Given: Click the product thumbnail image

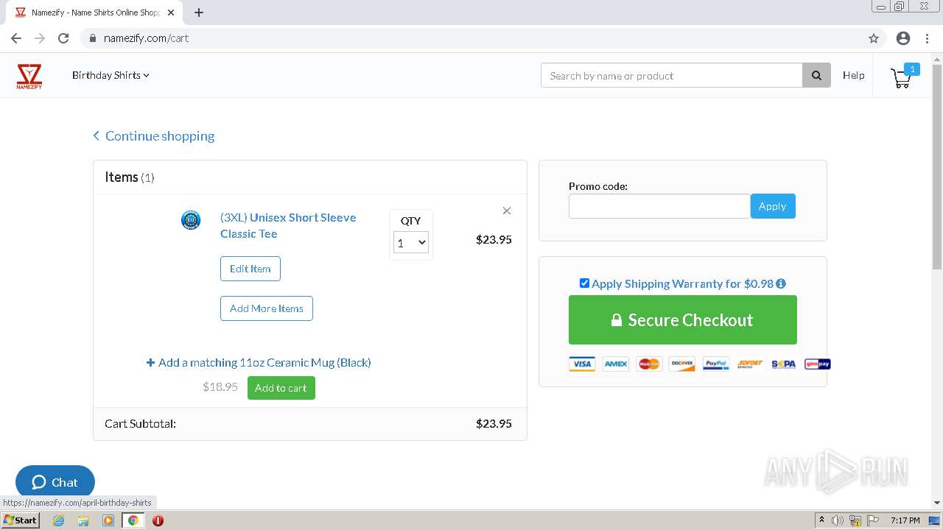Looking at the screenshot, I should coord(191,220).
